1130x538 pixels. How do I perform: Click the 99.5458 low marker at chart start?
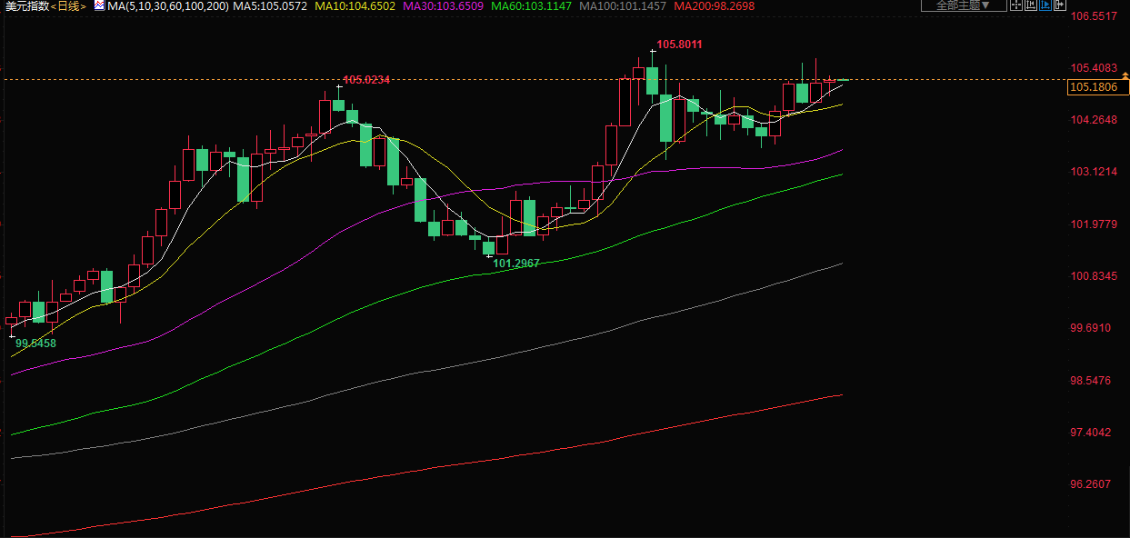(x=35, y=344)
